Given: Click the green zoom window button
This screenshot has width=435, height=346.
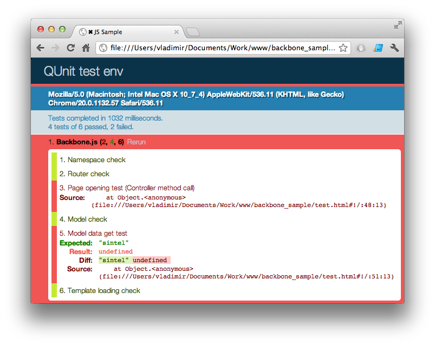Looking at the screenshot, I should pos(62,29).
